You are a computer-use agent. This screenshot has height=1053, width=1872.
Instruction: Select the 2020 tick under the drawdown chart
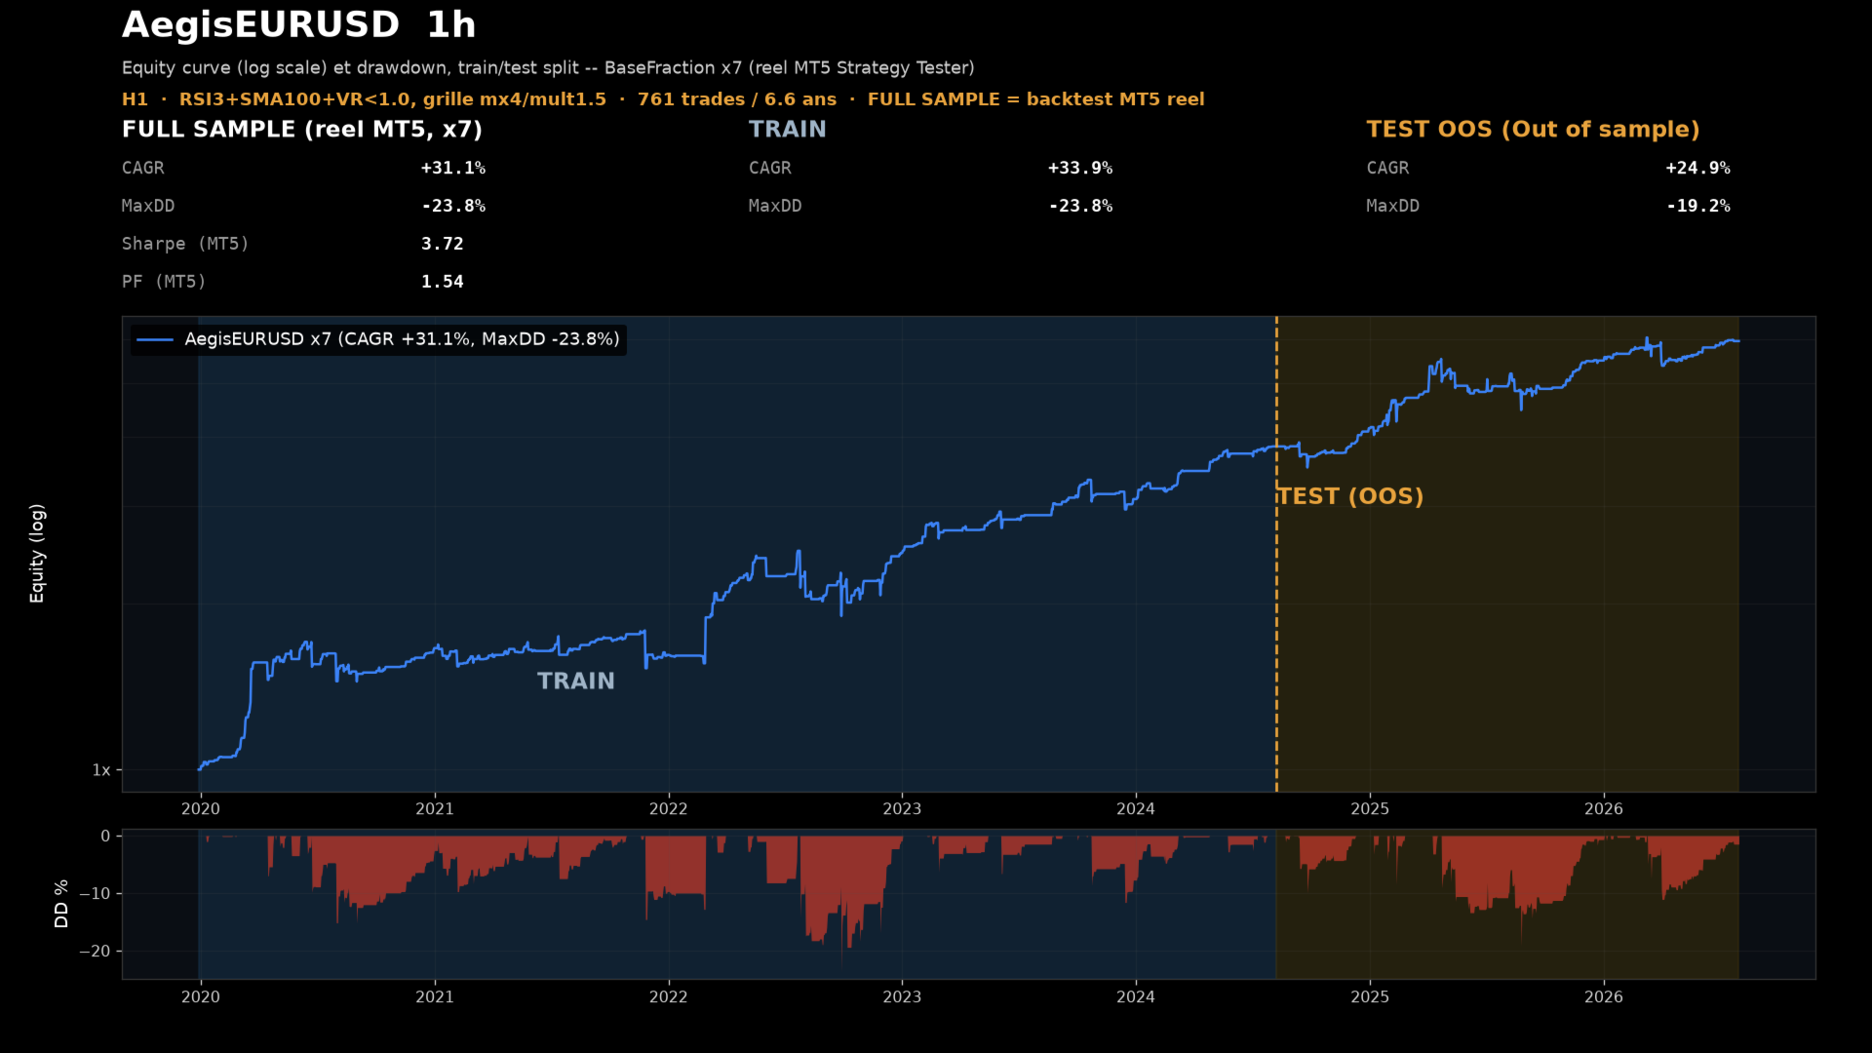click(x=201, y=996)
